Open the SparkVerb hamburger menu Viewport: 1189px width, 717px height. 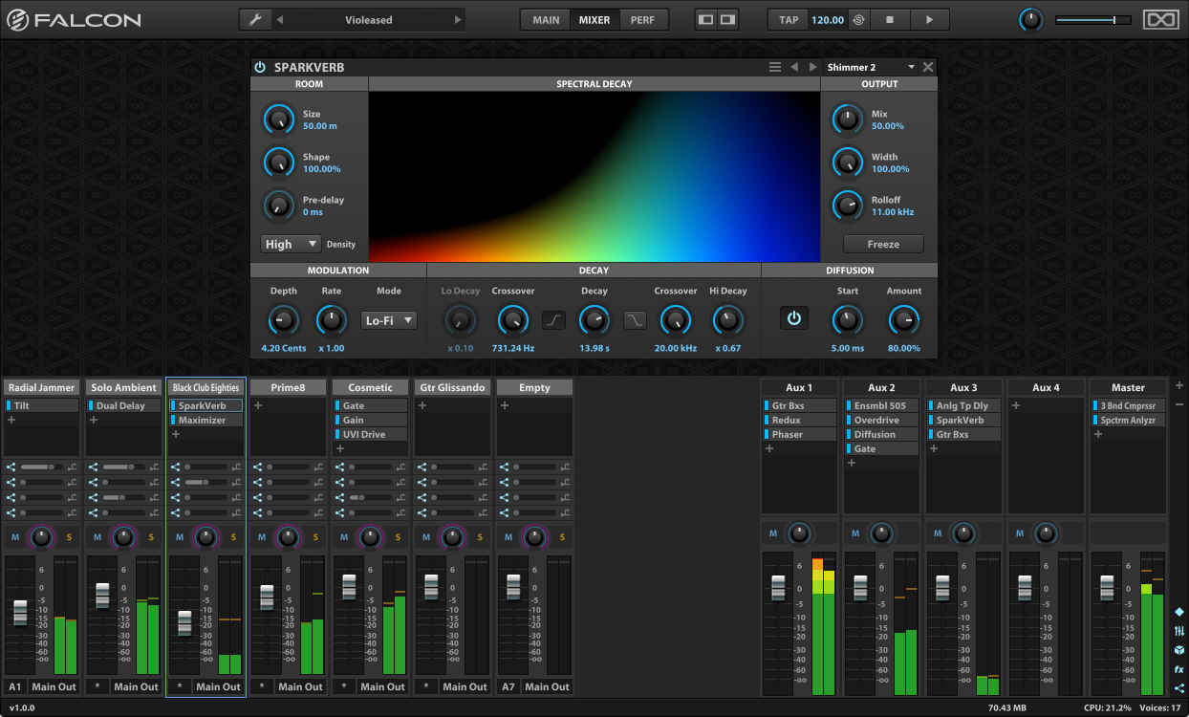(x=775, y=67)
